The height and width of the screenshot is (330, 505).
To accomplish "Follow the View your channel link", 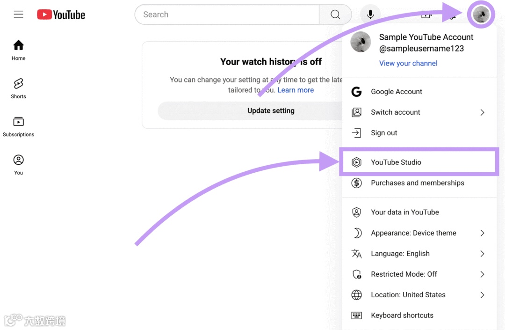I will (x=408, y=63).
